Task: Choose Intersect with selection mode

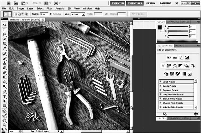Action: click(26, 14)
